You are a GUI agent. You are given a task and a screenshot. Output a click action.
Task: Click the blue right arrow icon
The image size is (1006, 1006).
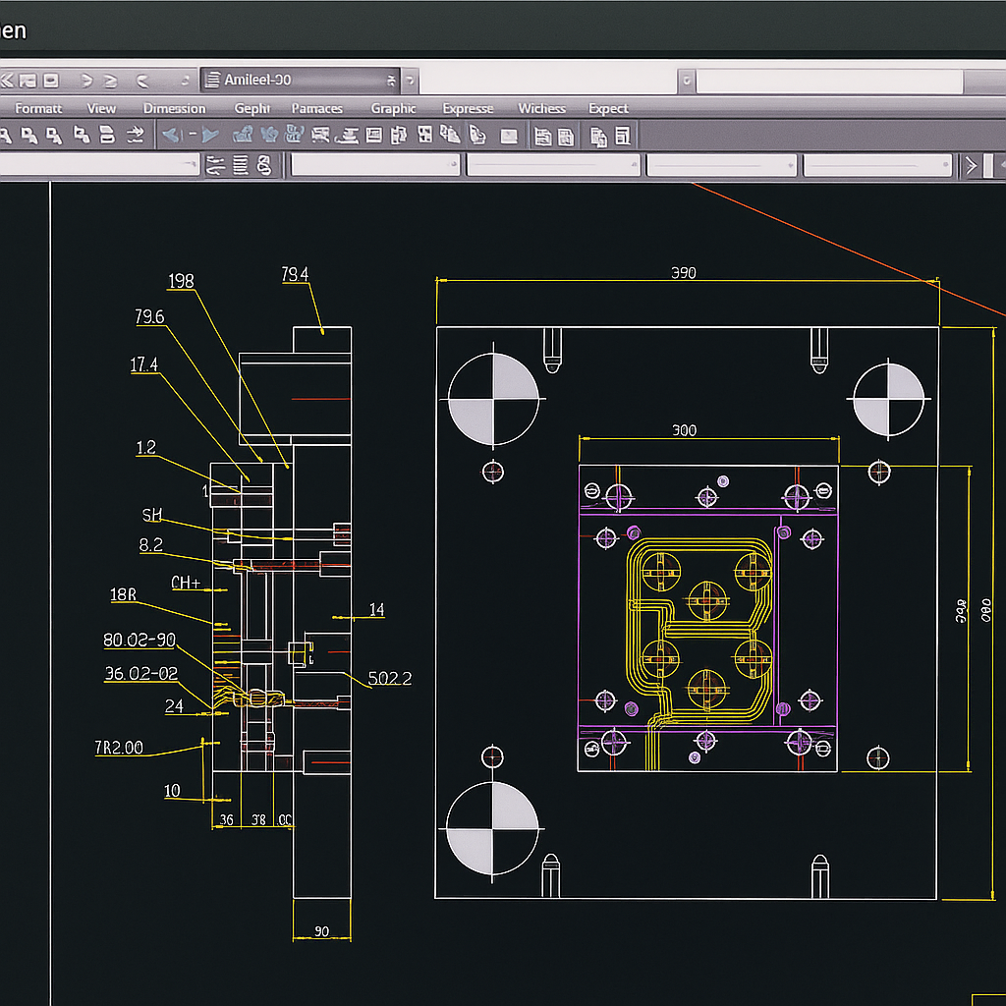210,135
